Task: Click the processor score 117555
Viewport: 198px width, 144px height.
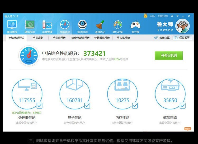Action: coord(27,100)
